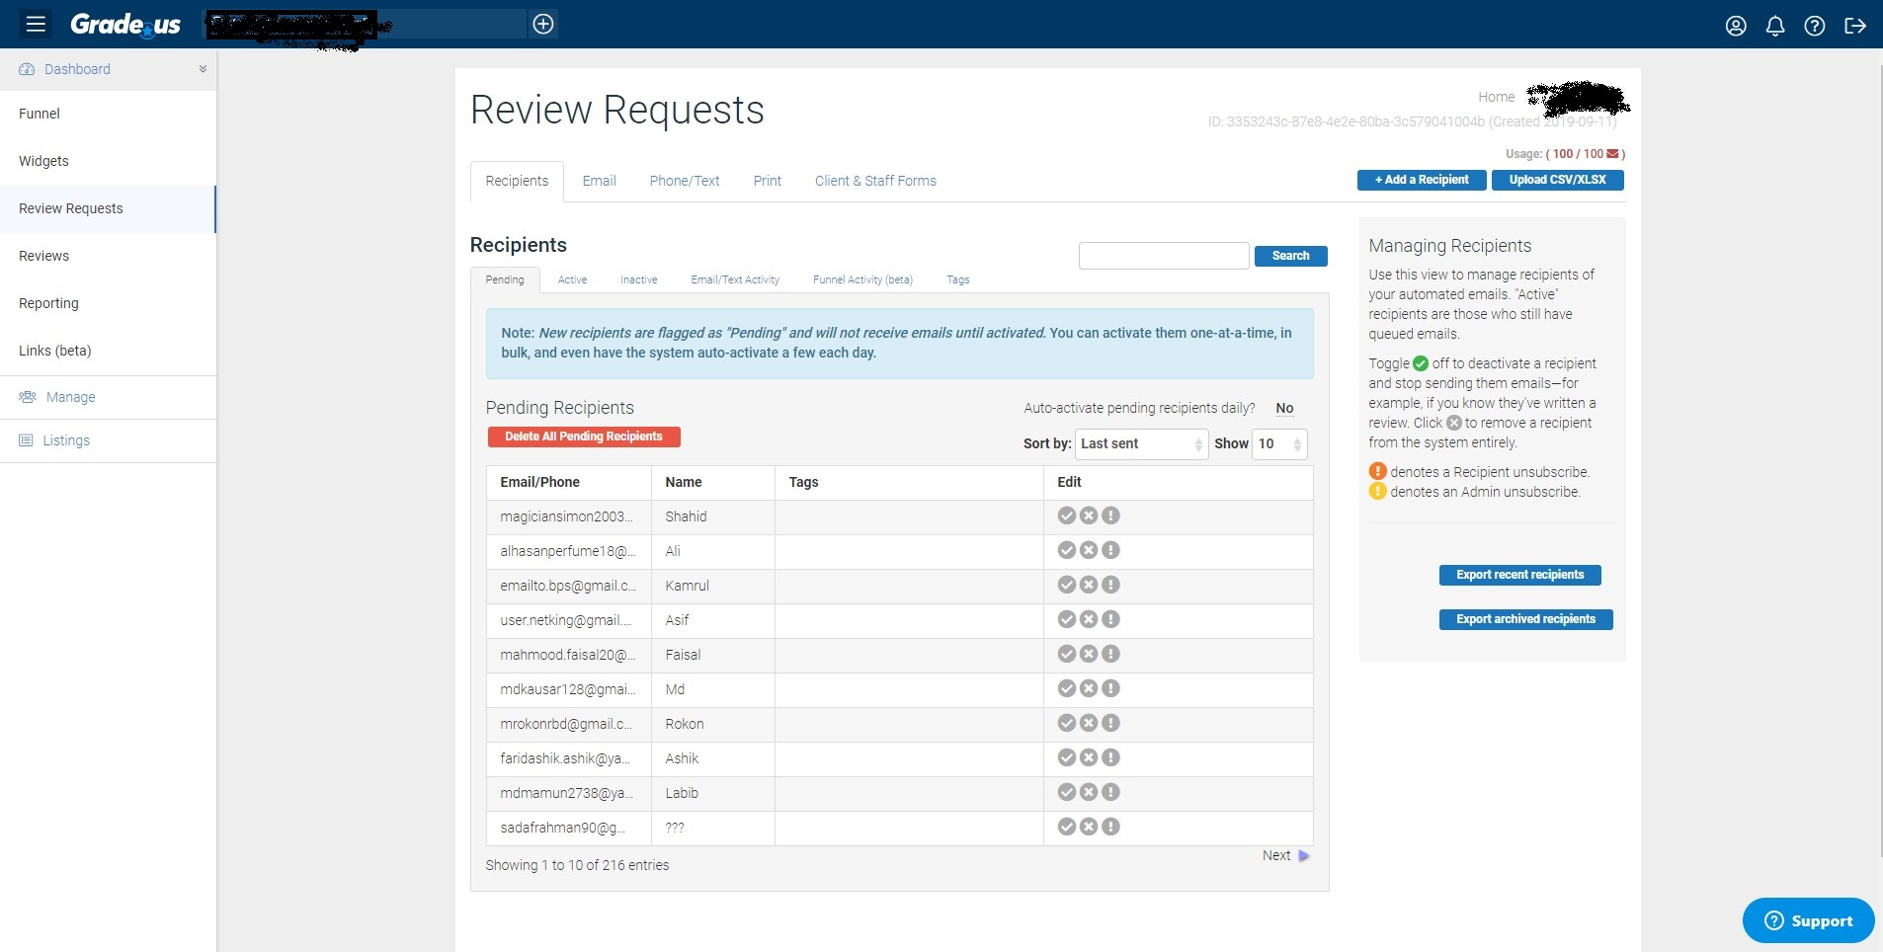Image resolution: width=1883 pixels, height=952 pixels.
Task: Remove the Labib recipient with X icon
Action: click(x=1089, y=792)
